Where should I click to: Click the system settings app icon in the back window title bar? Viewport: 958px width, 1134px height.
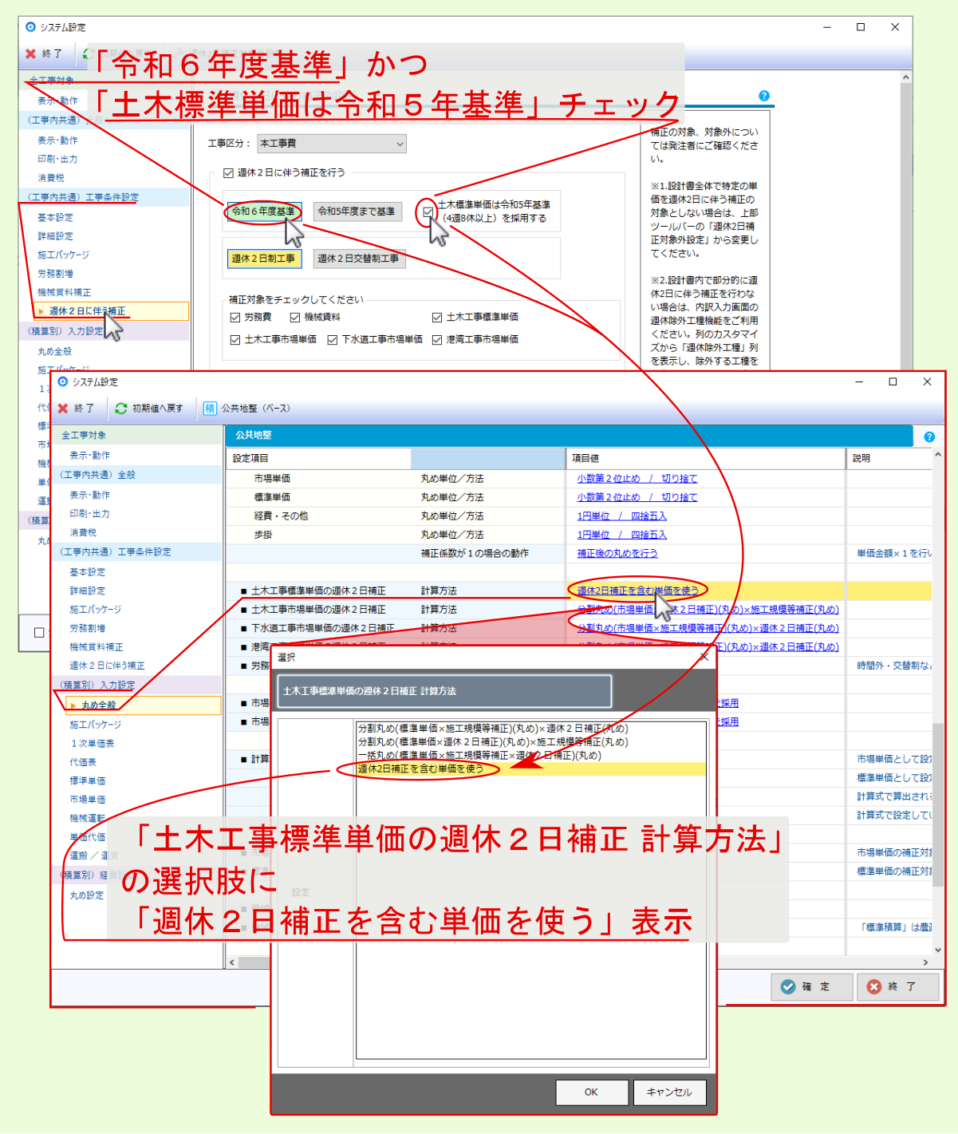[x=31, y=26]
